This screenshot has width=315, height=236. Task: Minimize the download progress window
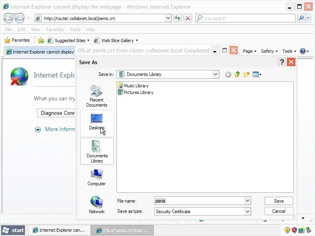coord(215,50)
